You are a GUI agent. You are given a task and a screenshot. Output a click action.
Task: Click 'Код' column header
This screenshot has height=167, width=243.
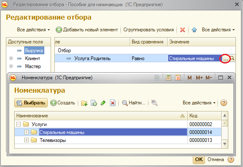coord(205,116)
